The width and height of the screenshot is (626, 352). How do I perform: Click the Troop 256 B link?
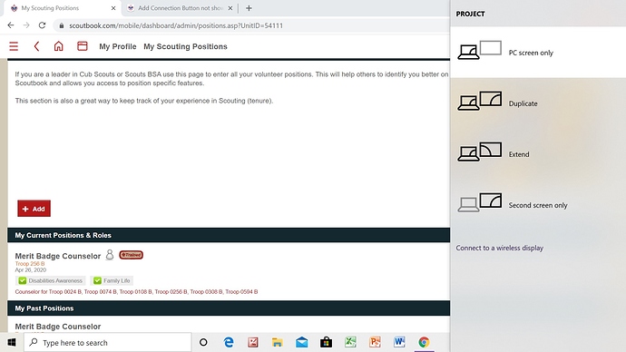point(30,264)
